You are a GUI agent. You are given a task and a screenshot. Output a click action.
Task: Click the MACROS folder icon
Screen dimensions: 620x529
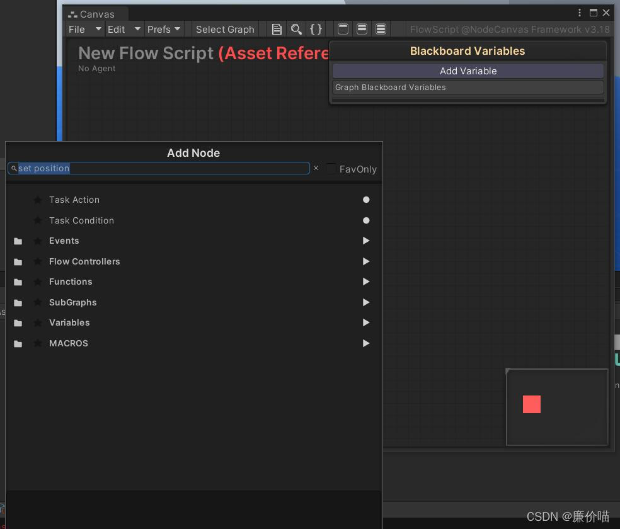tap(18, 344)
